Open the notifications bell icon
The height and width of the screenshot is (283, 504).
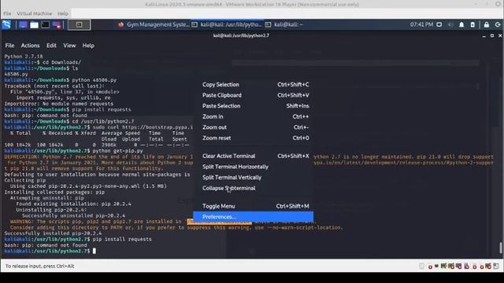(461, 24)
